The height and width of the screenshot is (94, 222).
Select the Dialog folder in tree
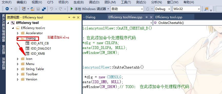pyautogui.click(x=31, y=38)
